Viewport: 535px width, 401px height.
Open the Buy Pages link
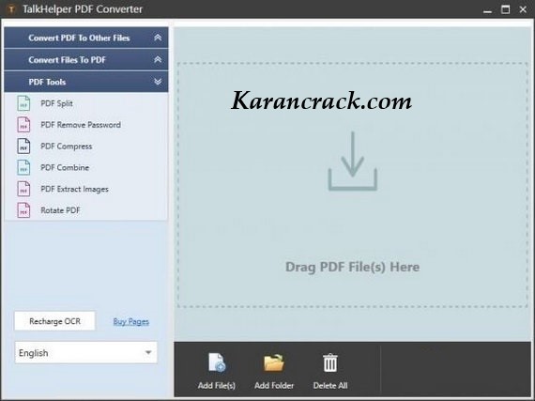(x=131, y=321)
